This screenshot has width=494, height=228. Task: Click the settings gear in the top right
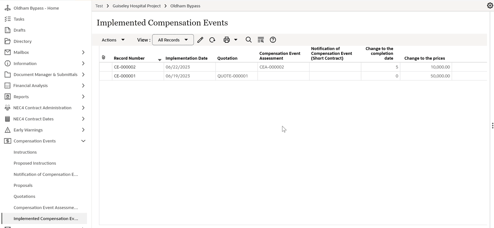(490, 5)
